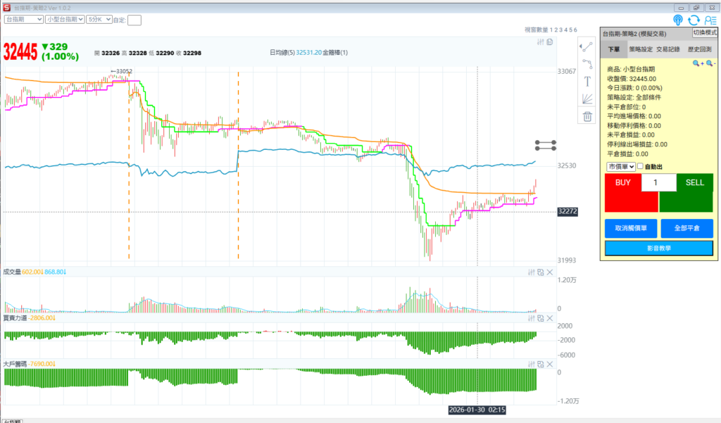Click the 全部平倉 button

686,229
